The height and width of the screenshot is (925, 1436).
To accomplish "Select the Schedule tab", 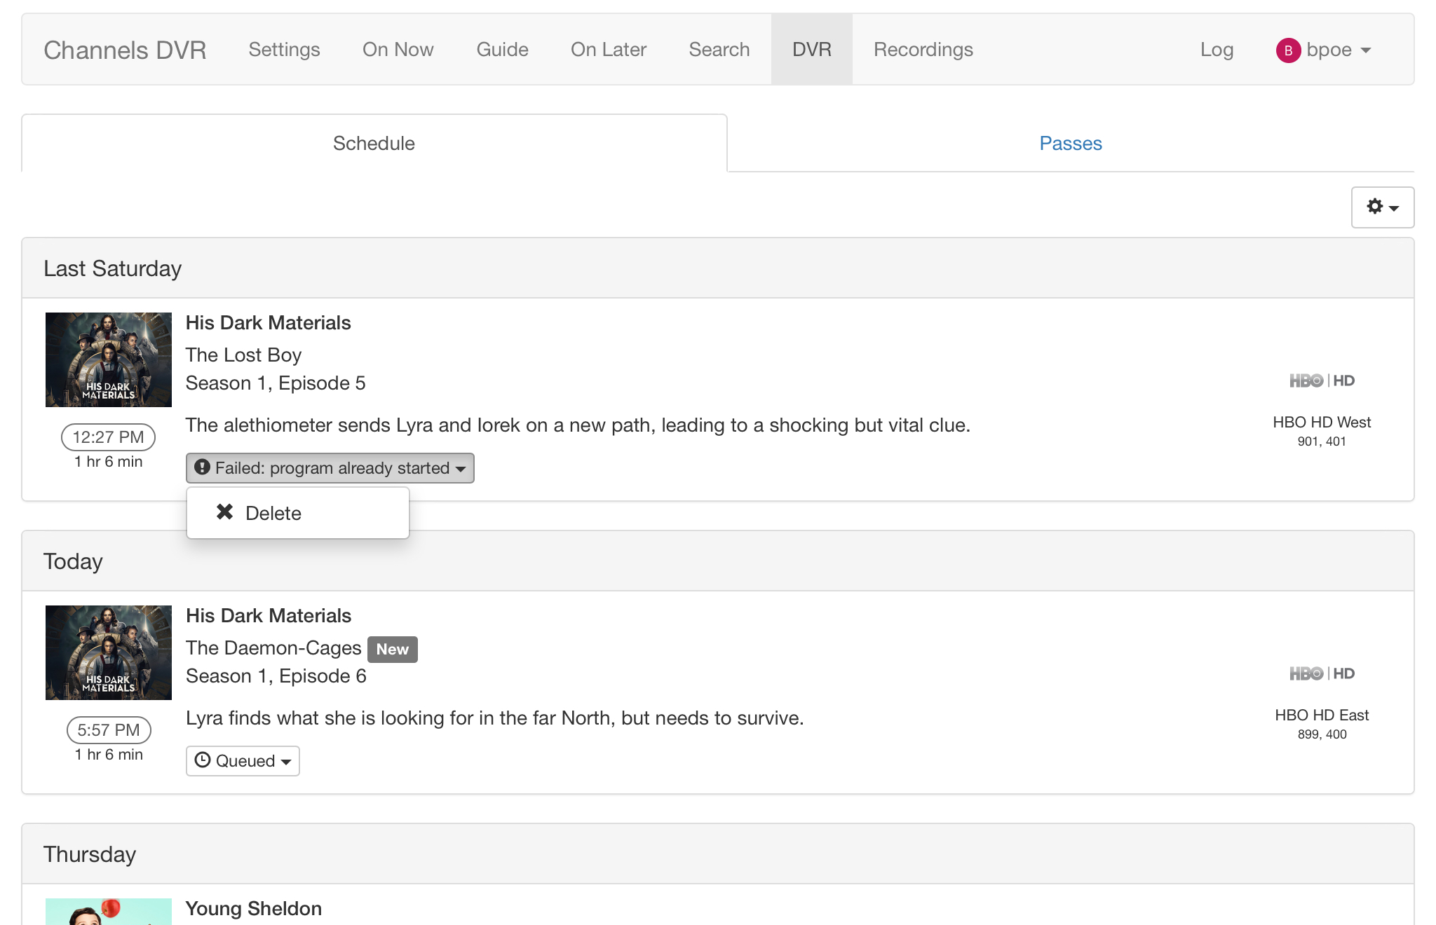I will point(374,143).
